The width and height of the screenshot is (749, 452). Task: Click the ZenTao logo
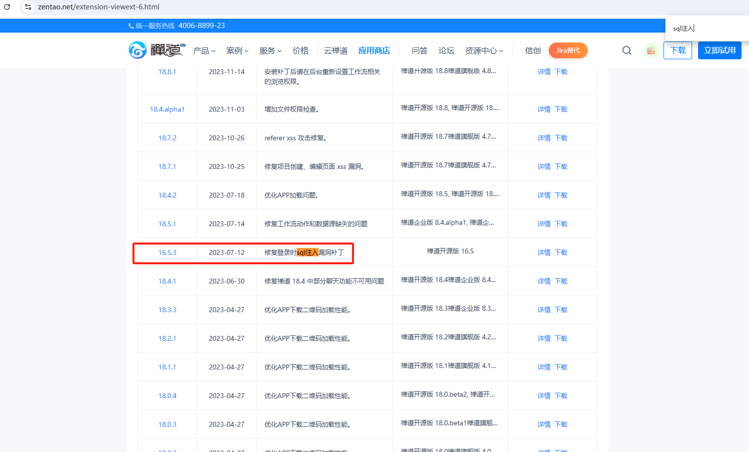coord(157,50)
